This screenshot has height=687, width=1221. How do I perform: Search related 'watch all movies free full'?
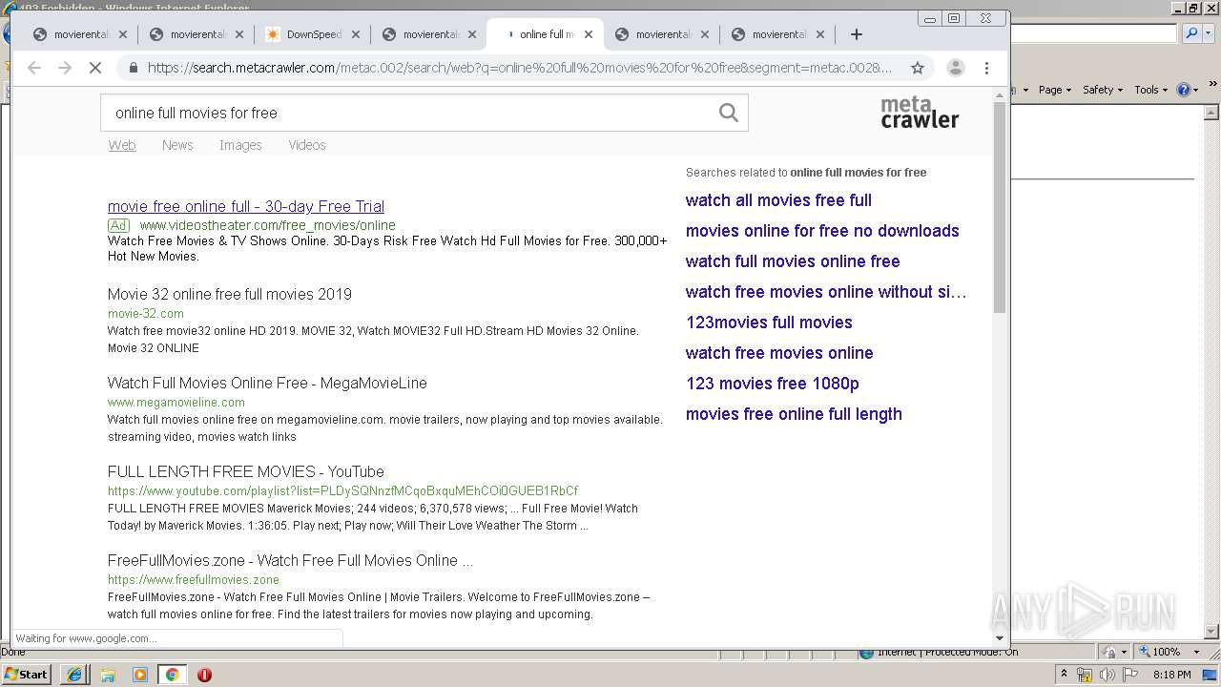click(778, 200)
